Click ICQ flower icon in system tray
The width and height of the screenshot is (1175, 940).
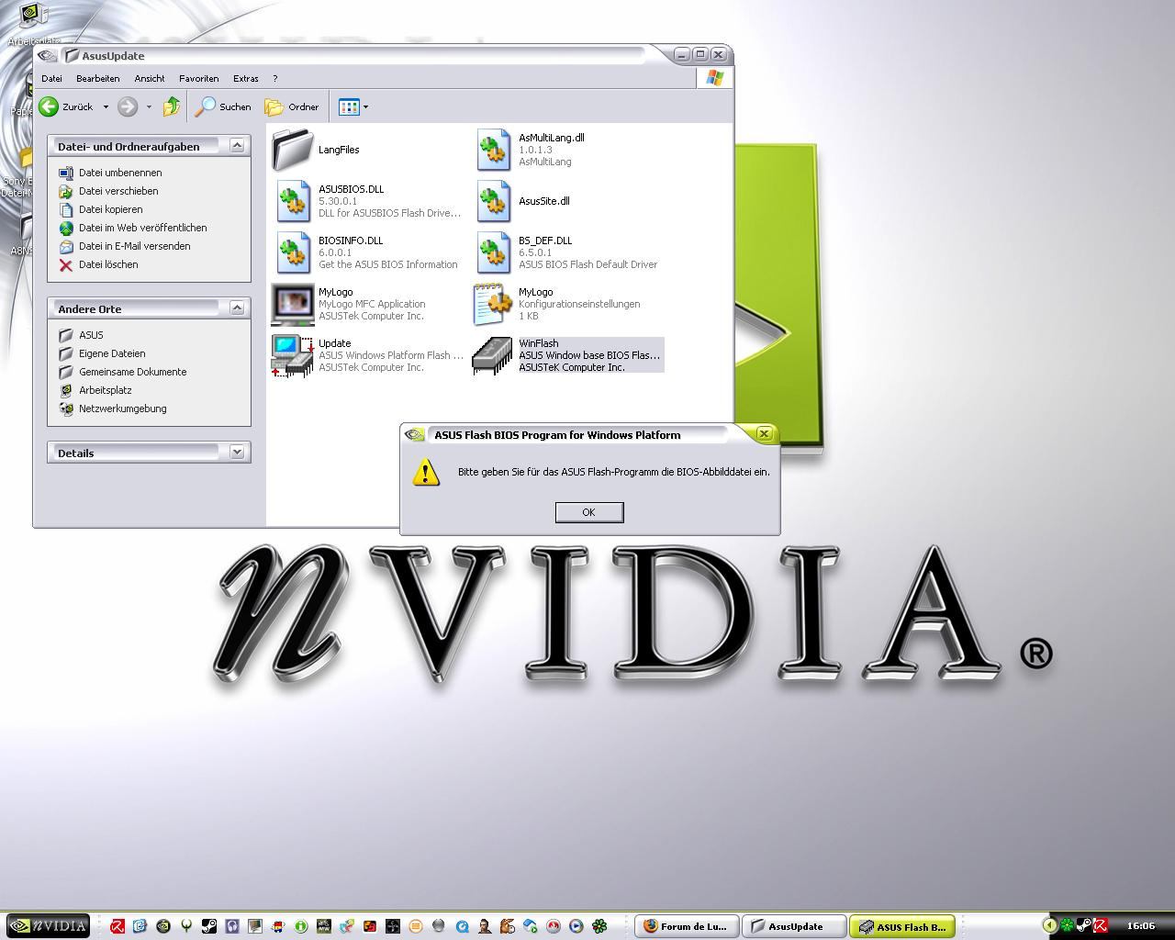pos(1067,925)
